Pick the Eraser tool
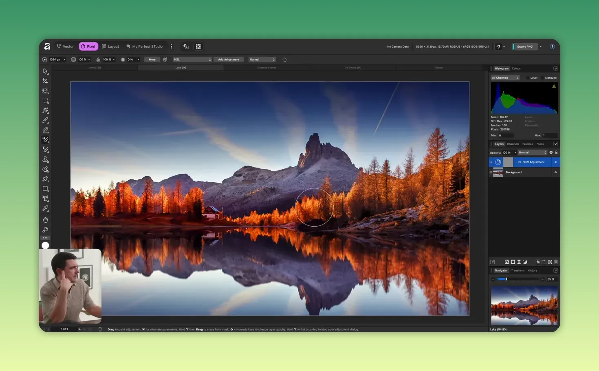Image resolution: width=599 pixels, height=371 pixels. [45, 131]
